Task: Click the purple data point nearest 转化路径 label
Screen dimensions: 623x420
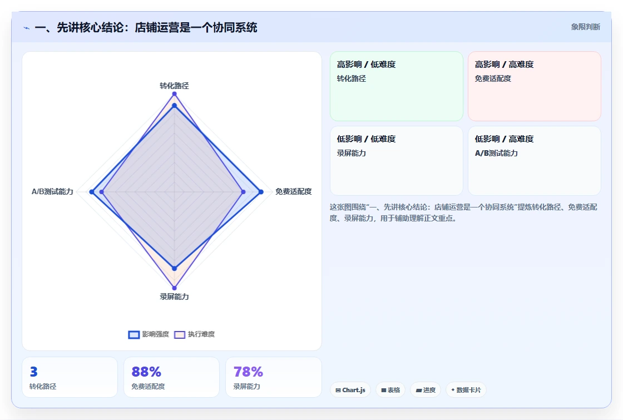Action: (x=174, y=94)
